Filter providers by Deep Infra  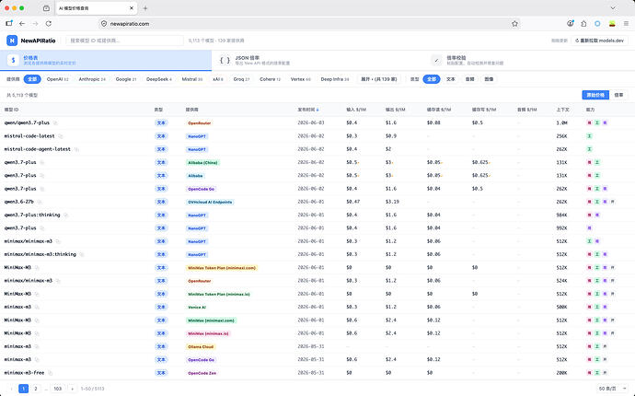pyautogui.click(x=334, y=79)
